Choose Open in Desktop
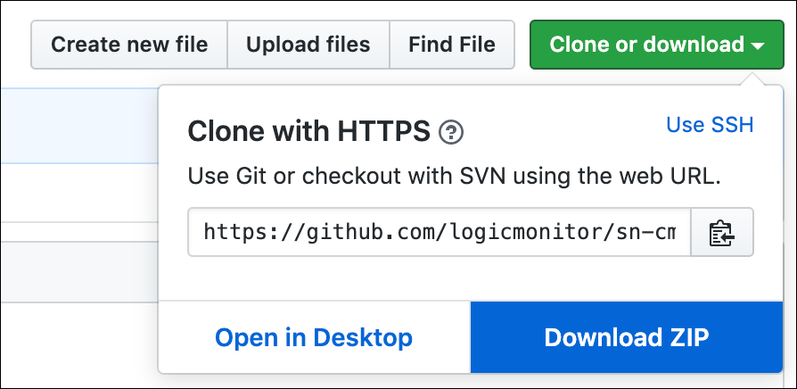 coord(314,337)
